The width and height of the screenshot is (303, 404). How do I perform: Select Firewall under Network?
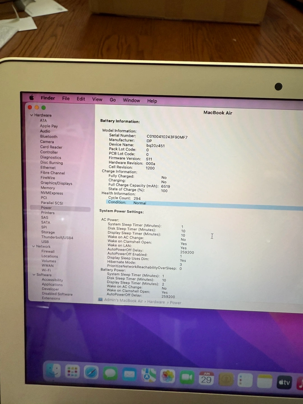point(48,251)
